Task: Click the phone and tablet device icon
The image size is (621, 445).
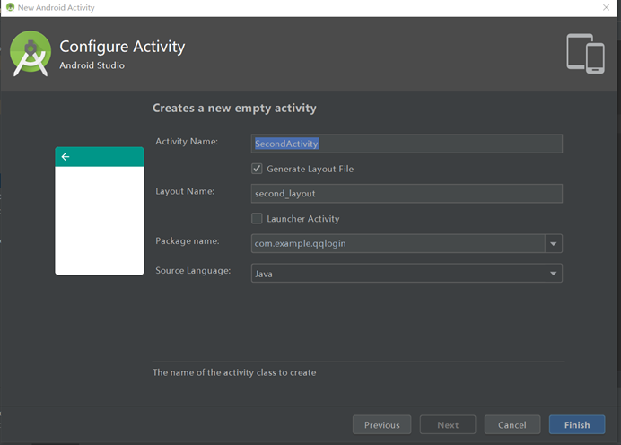Action: (x=585, y=53)
